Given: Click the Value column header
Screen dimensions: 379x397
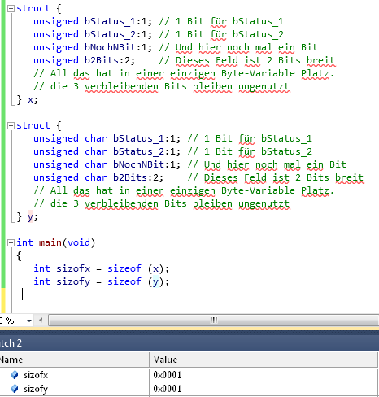Looking at the screenshot, I should [x=264, y=360].
